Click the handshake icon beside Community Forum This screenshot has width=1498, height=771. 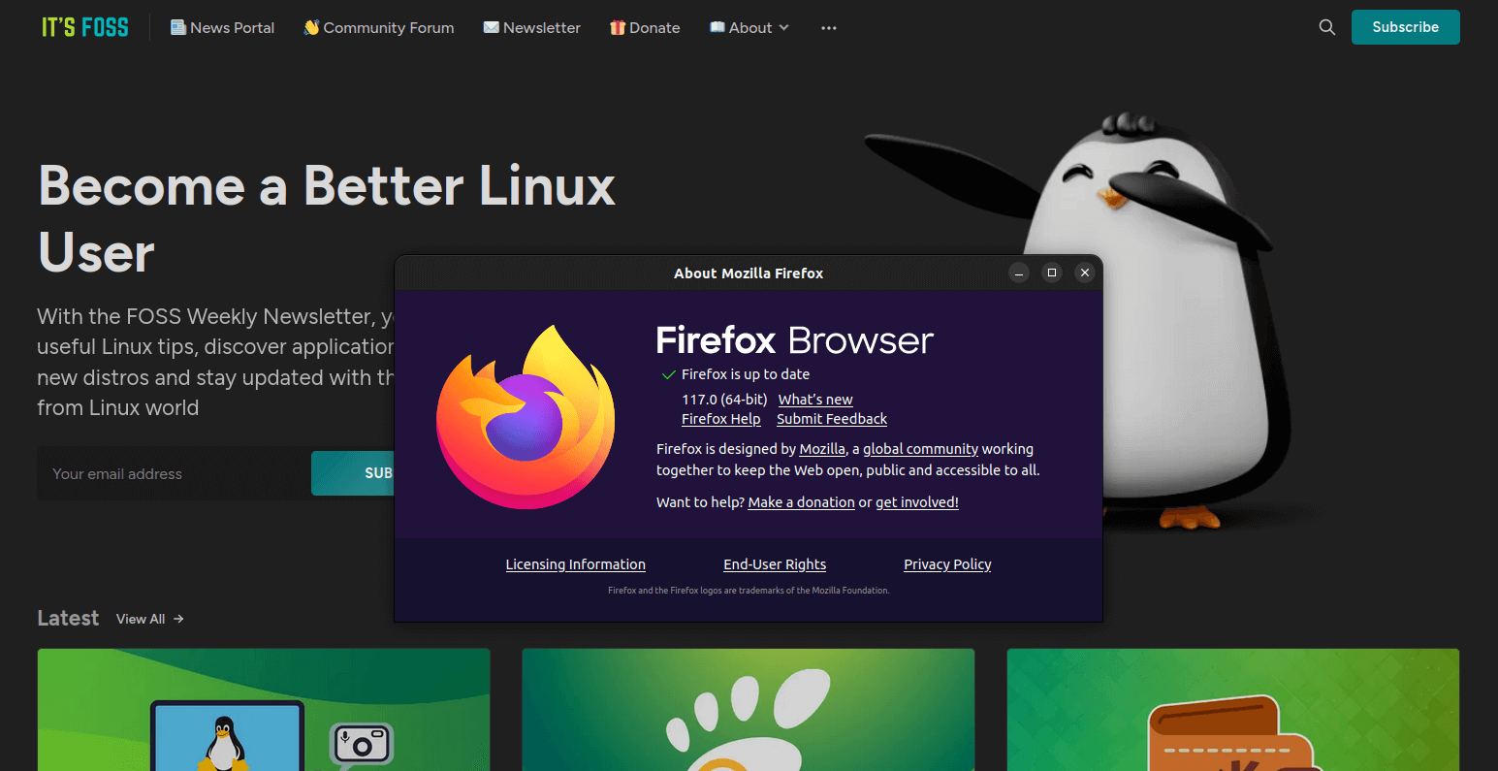pyautogui.click(x=311, y=27)
